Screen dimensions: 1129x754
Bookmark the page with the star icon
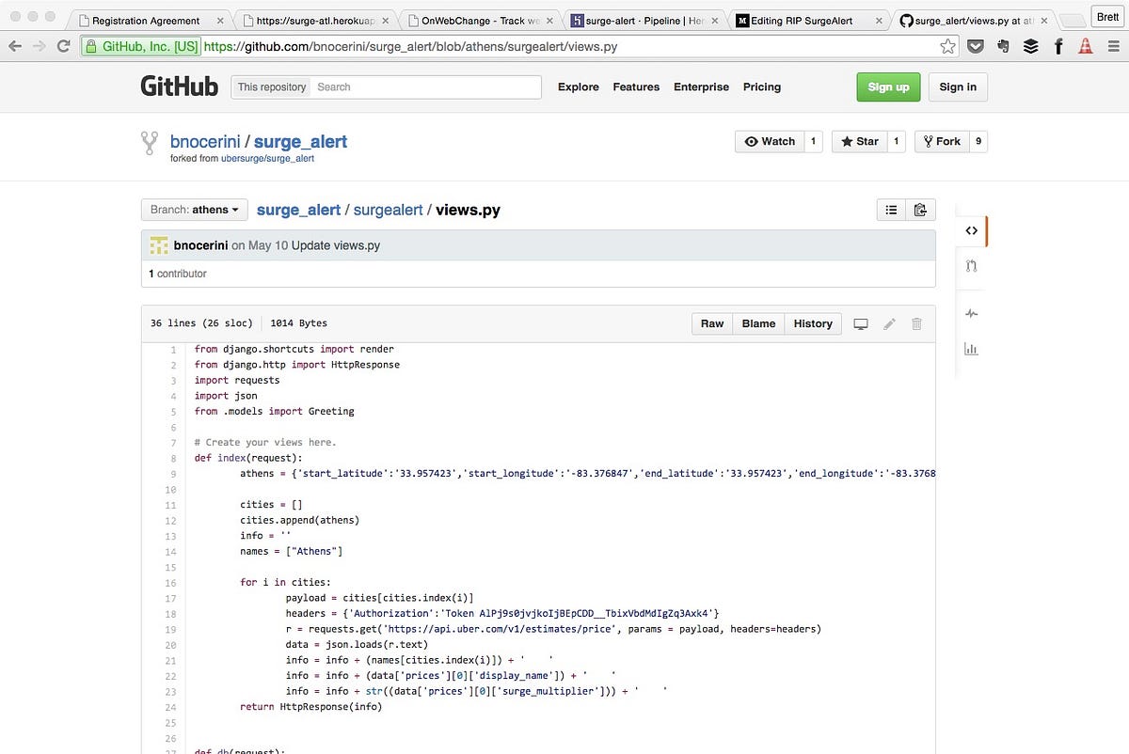pyautogui.click(x=947, y=46)
